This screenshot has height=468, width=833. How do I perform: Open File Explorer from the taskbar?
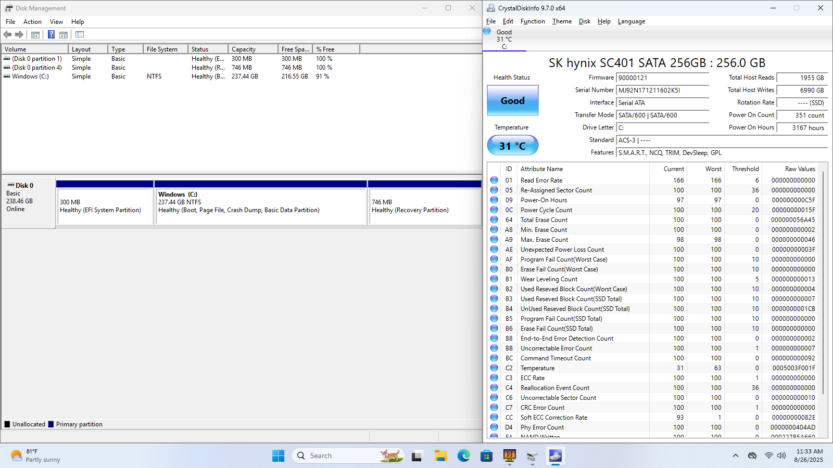point(441,456)
